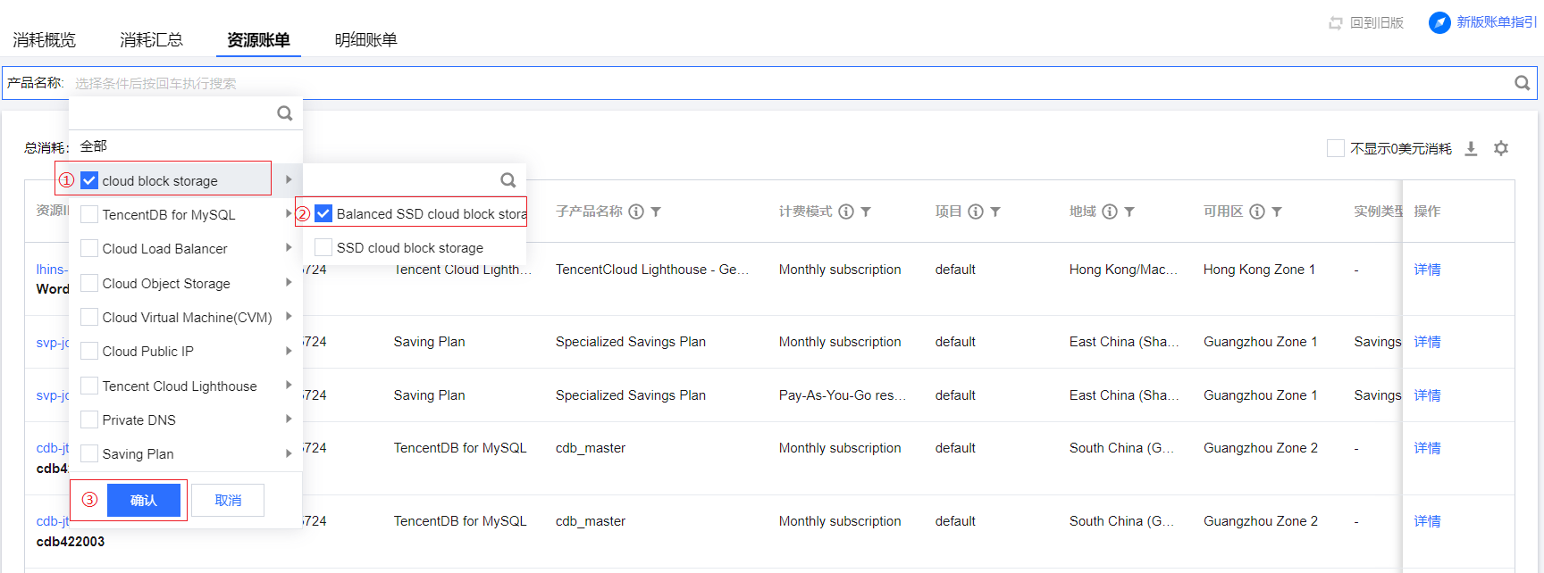Expand the Cloud Object Storage submenu arrow
The width and height of the screenshot is (1544, 573).
[289, 282]
